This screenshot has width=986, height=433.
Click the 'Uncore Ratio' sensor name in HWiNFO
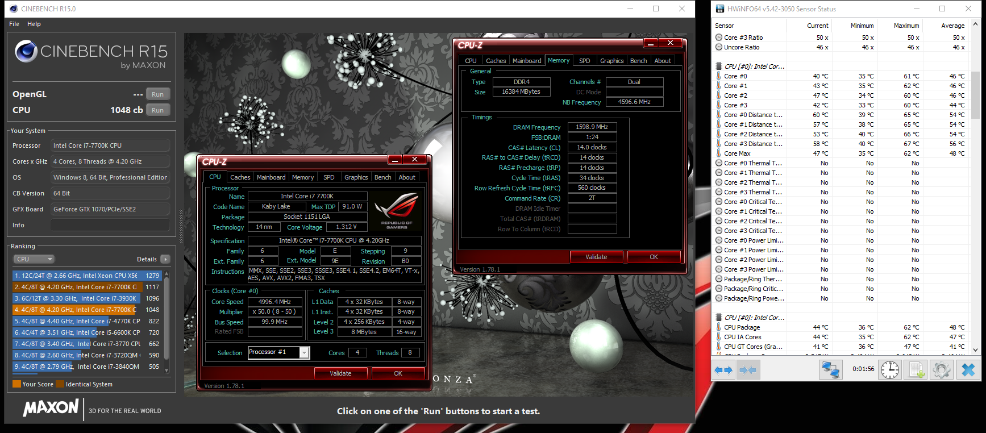pyautogui.click(x=742, y=47)
